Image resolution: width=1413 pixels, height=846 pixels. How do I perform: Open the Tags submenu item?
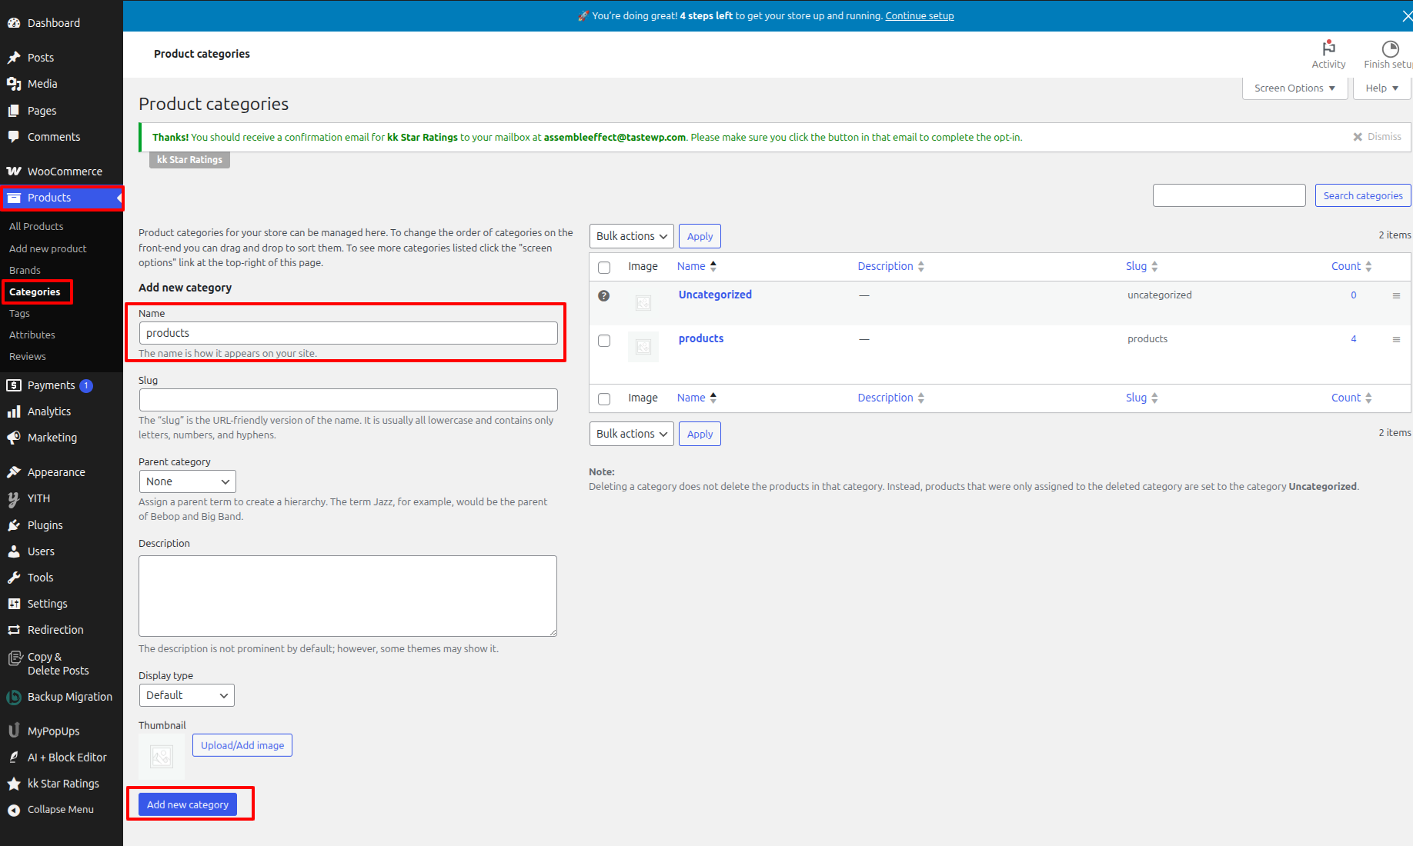pyautogui.click(x=20, y=313)
